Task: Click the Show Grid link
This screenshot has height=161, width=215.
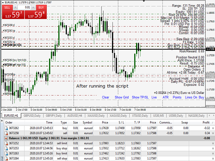Action: (122, 97)
